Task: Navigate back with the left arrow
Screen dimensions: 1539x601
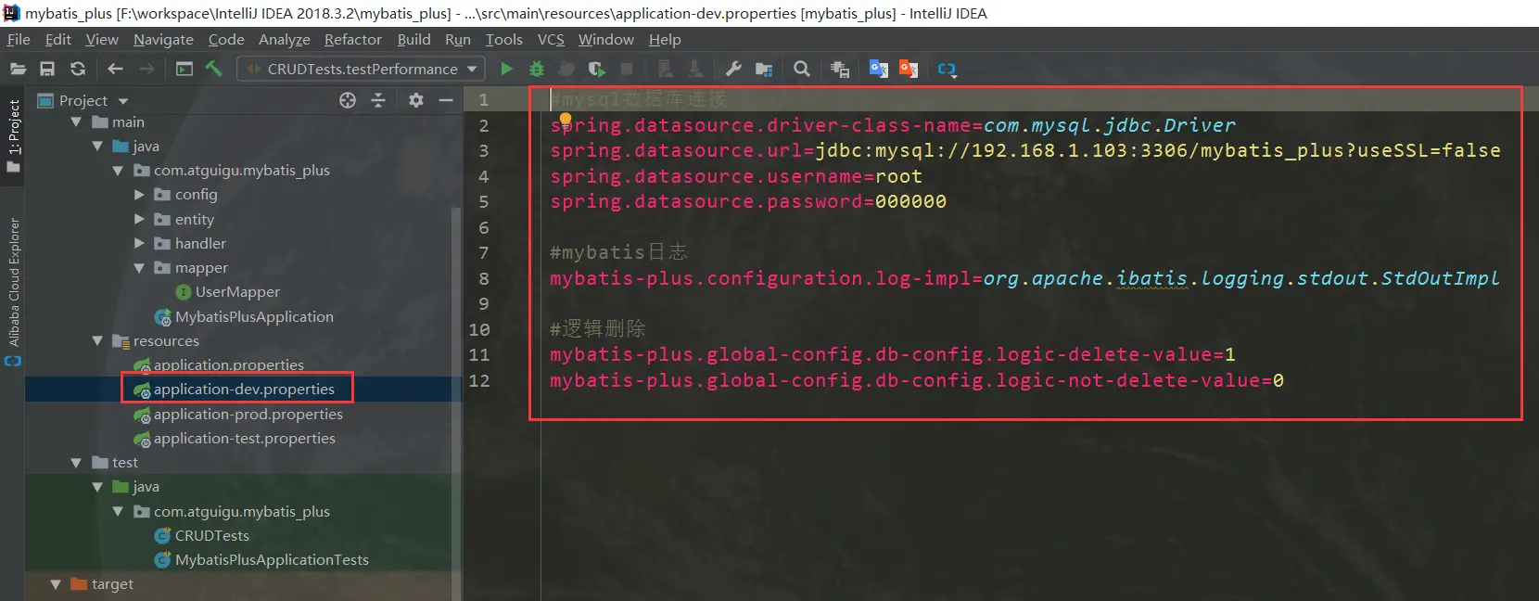Action: coord(115,69)
